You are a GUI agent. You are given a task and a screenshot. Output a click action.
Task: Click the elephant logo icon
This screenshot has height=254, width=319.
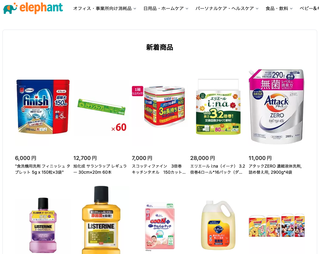click(x=10, y=8)
